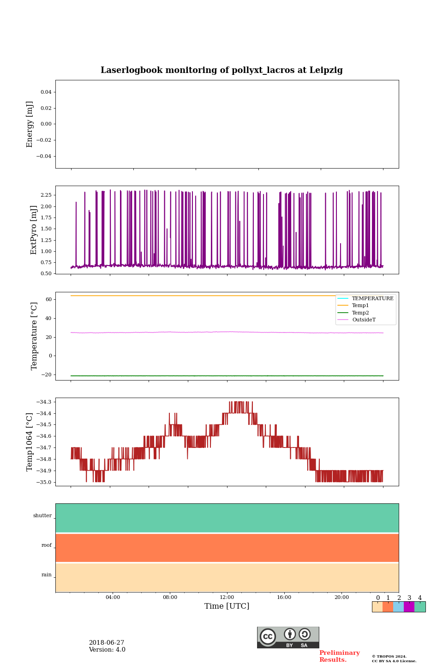The image size is (443, 665).
Task: Pick colorbar swatch labeled 3 (magenta)
Action: pyautogui.click(x=409, y=607)
